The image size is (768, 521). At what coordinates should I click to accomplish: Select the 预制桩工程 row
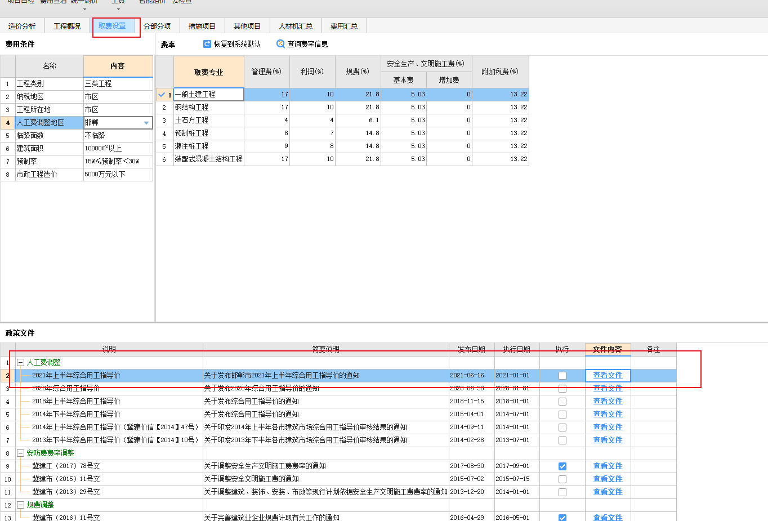(x=342, y=133)
